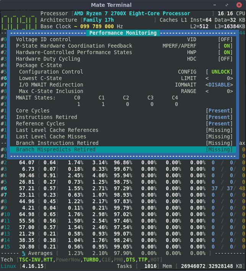This screenshot has width=246, height=271.
Task: Select Last Level Cache Misses row
Action: click(123, 137)
